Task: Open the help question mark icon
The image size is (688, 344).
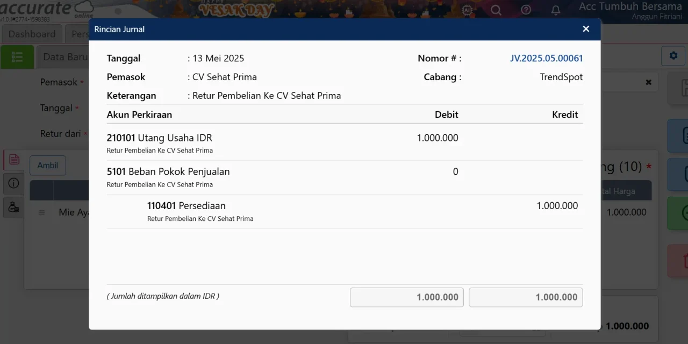Action: [x=526, y=10]
